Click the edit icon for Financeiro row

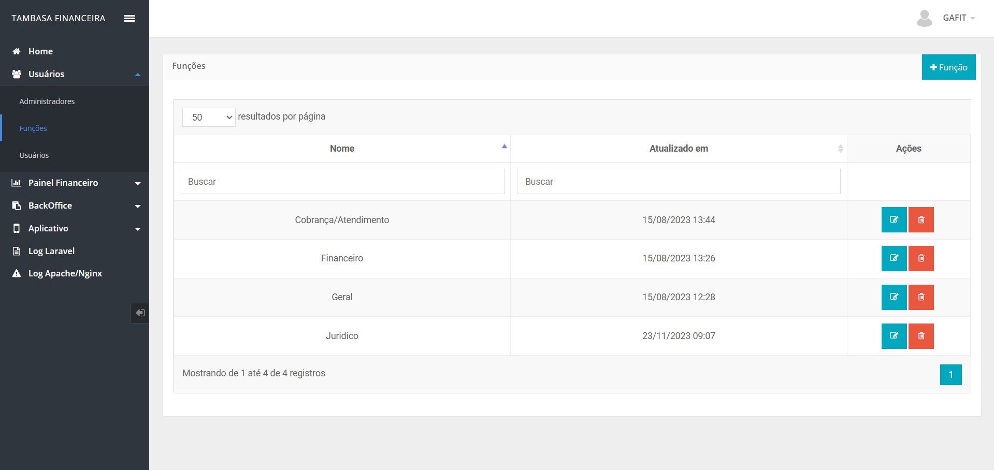pyautogui.click(x=894, y=258)
